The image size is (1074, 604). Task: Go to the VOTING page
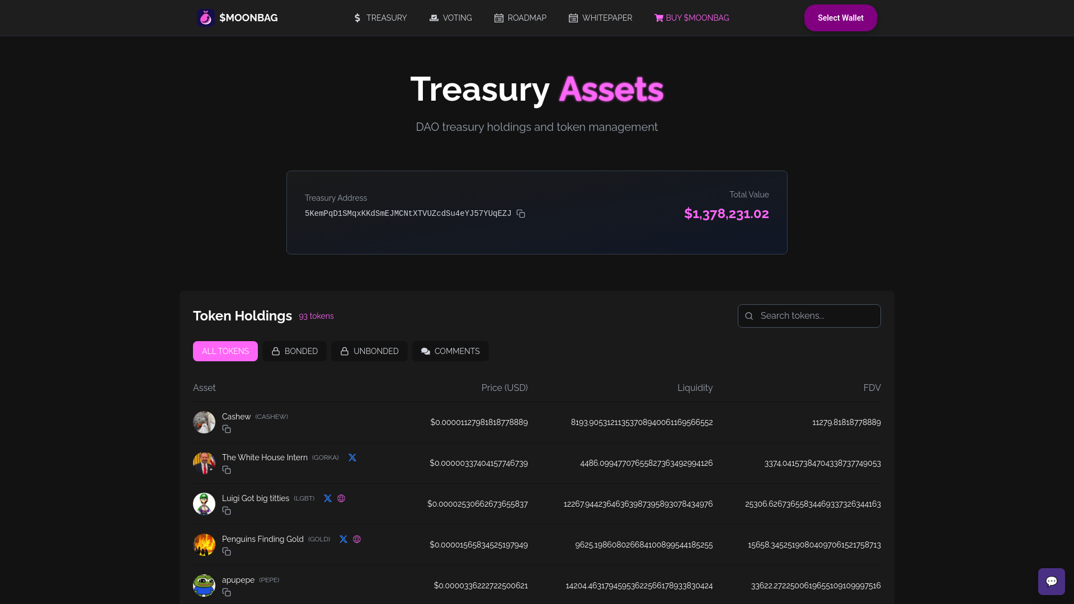(451, 18)
